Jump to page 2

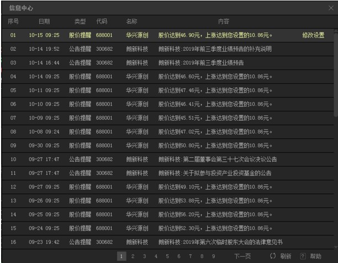pyautogui.click(x=133, y=256)
